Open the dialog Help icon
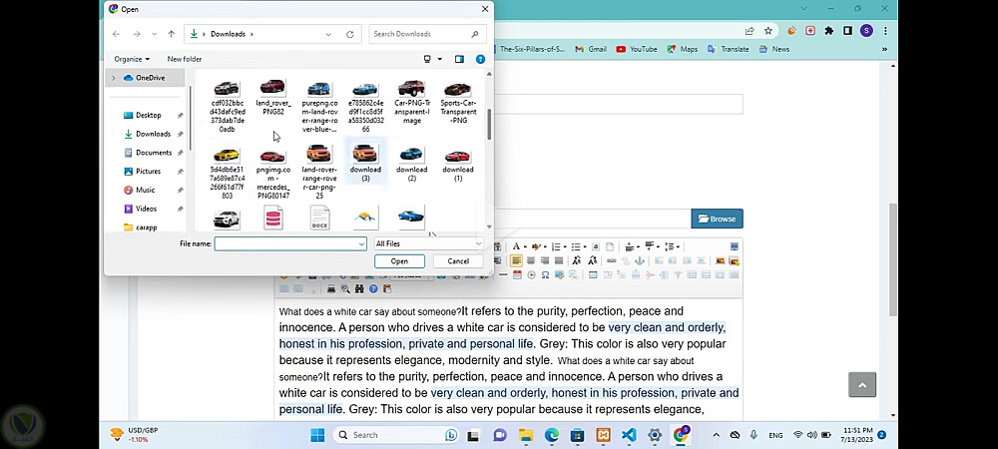Viewport: 998px width, 449px height. pos(481,59)
